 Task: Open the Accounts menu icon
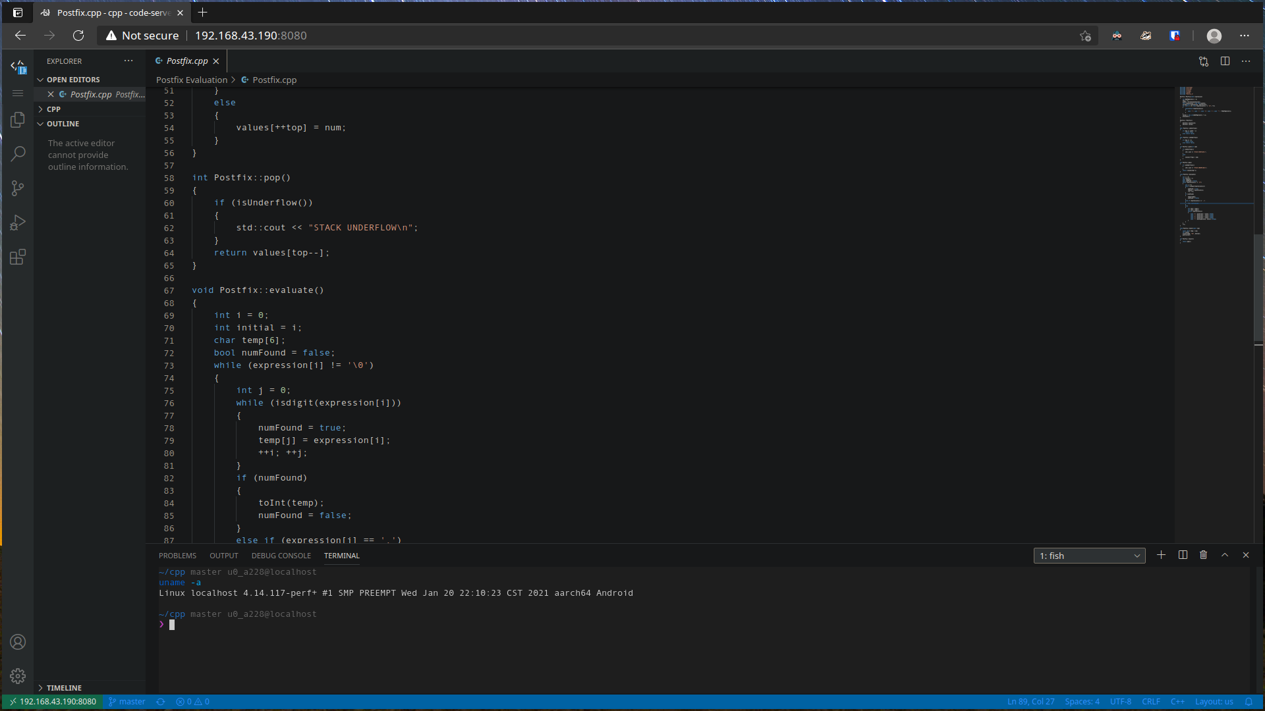coord(18,642)
